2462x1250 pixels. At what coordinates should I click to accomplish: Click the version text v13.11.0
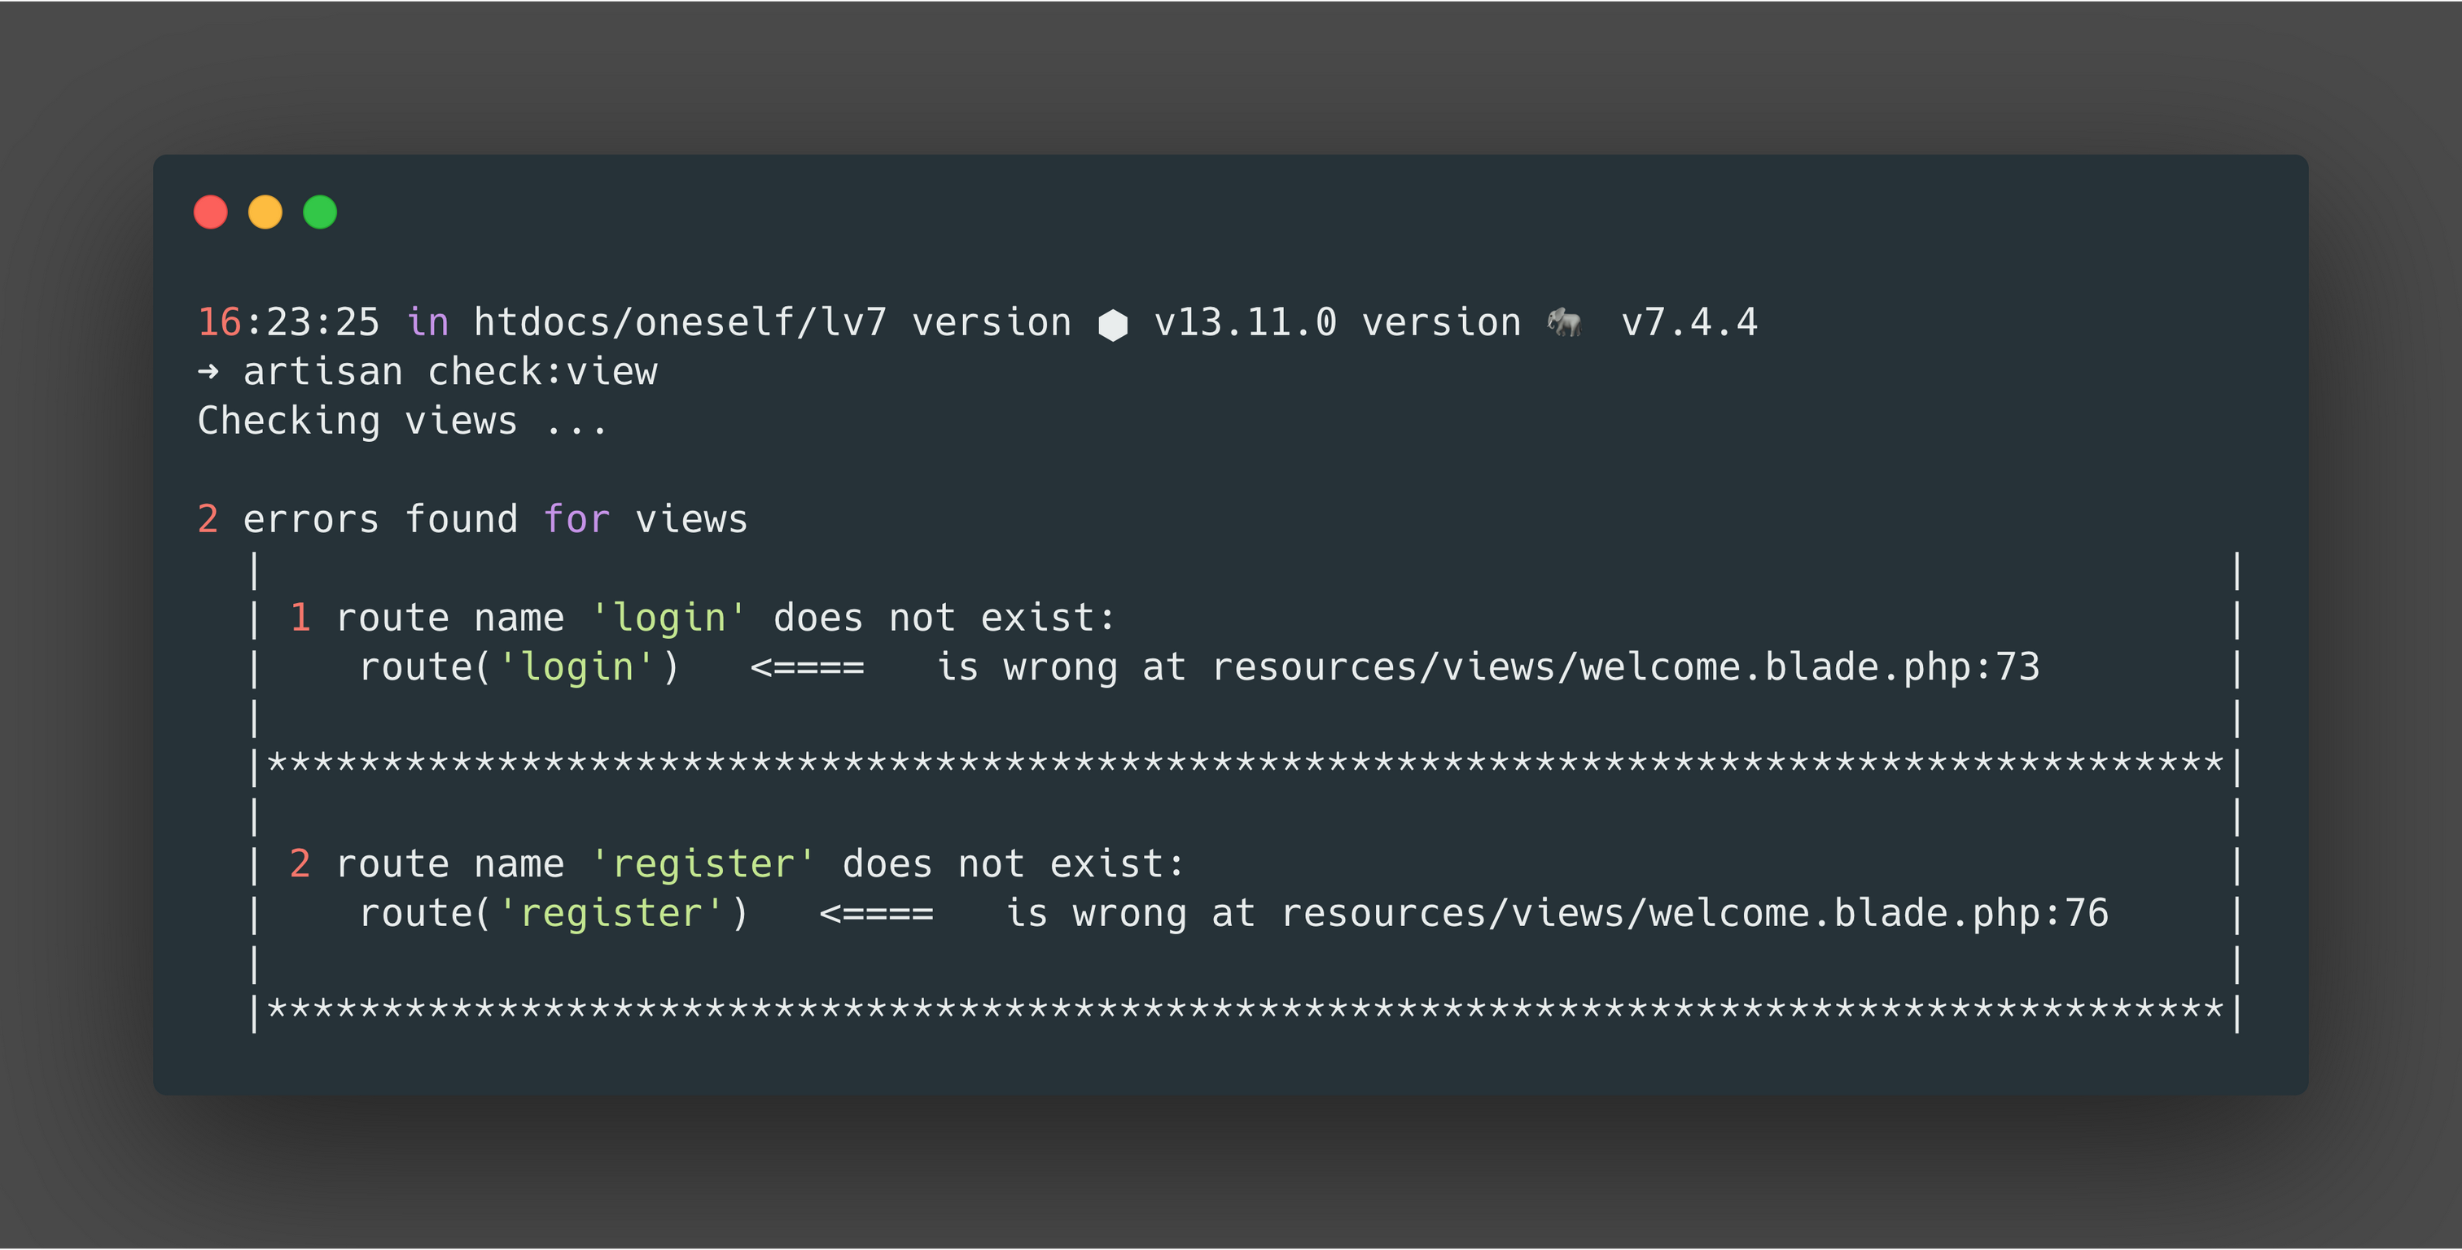[x=1246, y=322]
